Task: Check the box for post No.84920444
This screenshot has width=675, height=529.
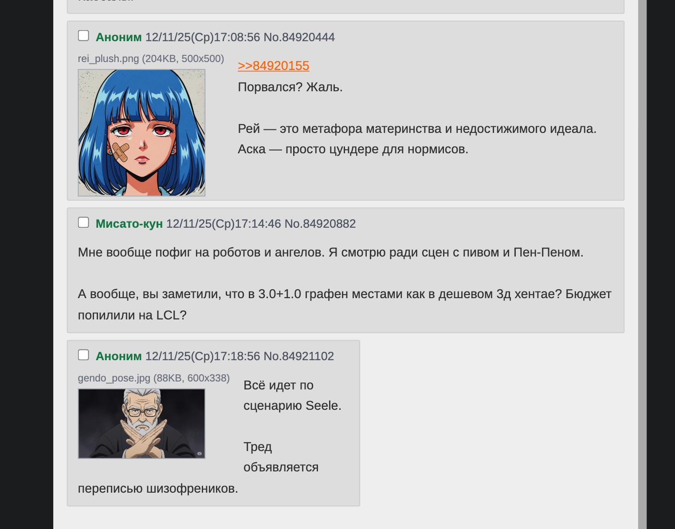Action: pos(83,35)
